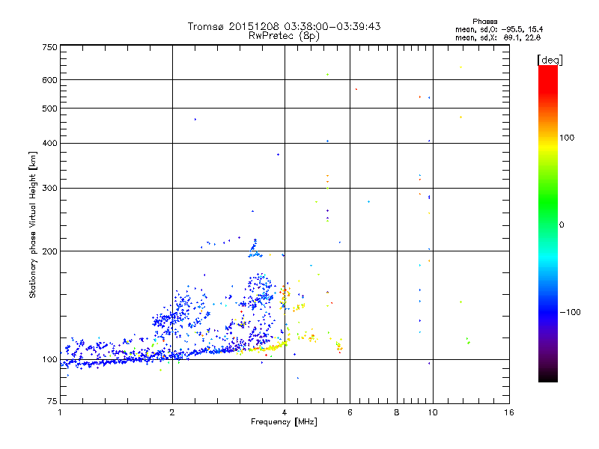Click the y-axis tick label '750'

(49, 47)
